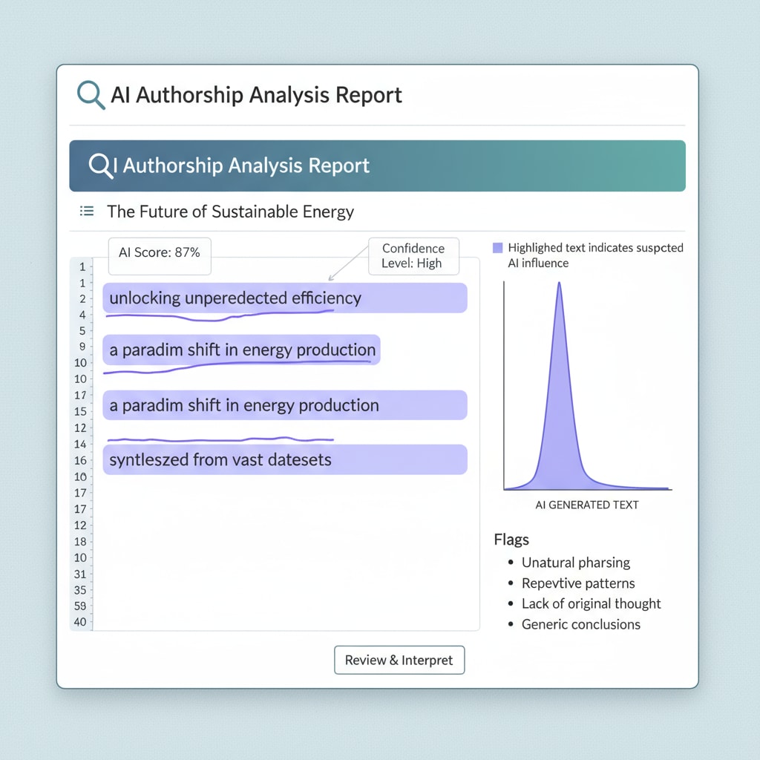Expand the Flags section
The height and width of the screenshot is (760, 760).
[511, 540]
